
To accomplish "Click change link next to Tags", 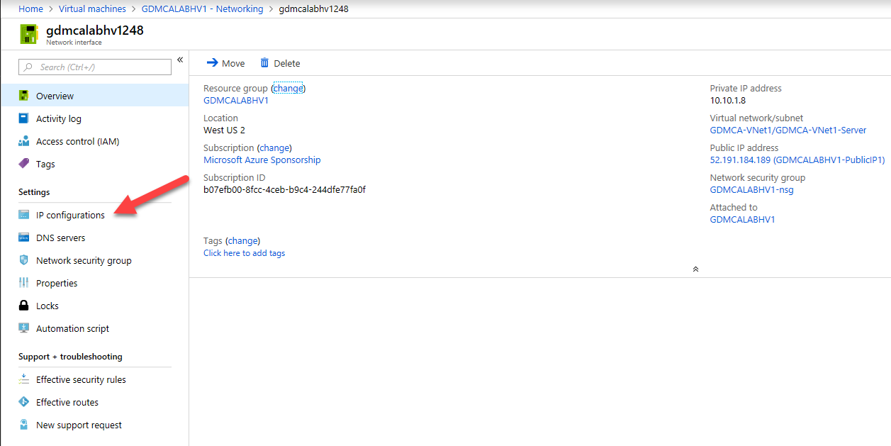I will click(242, 241).
